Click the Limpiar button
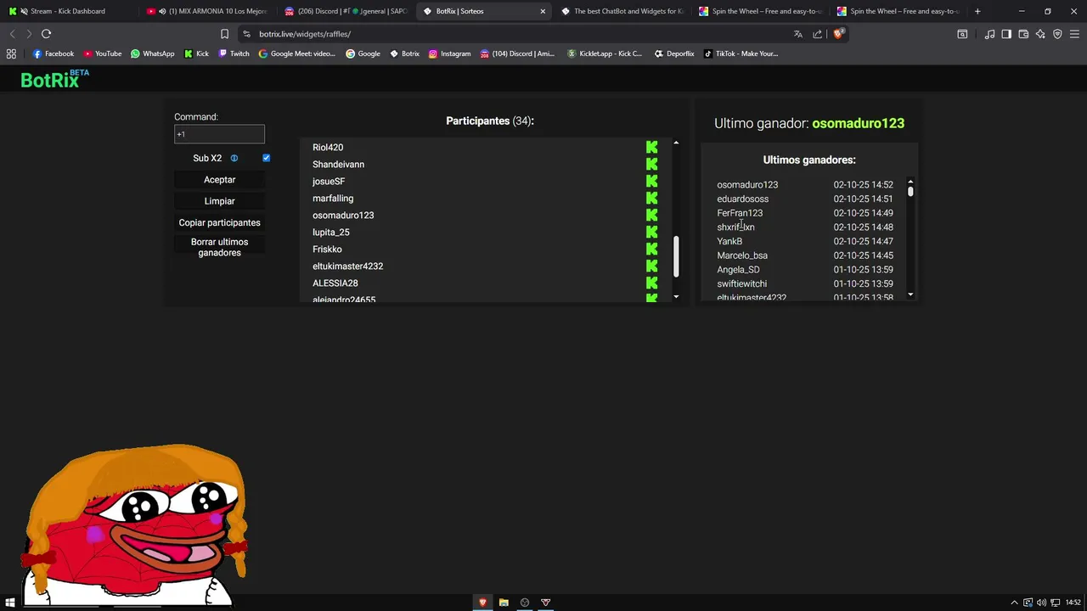This screenshot has height=611, width=1087. pos(219,201)
